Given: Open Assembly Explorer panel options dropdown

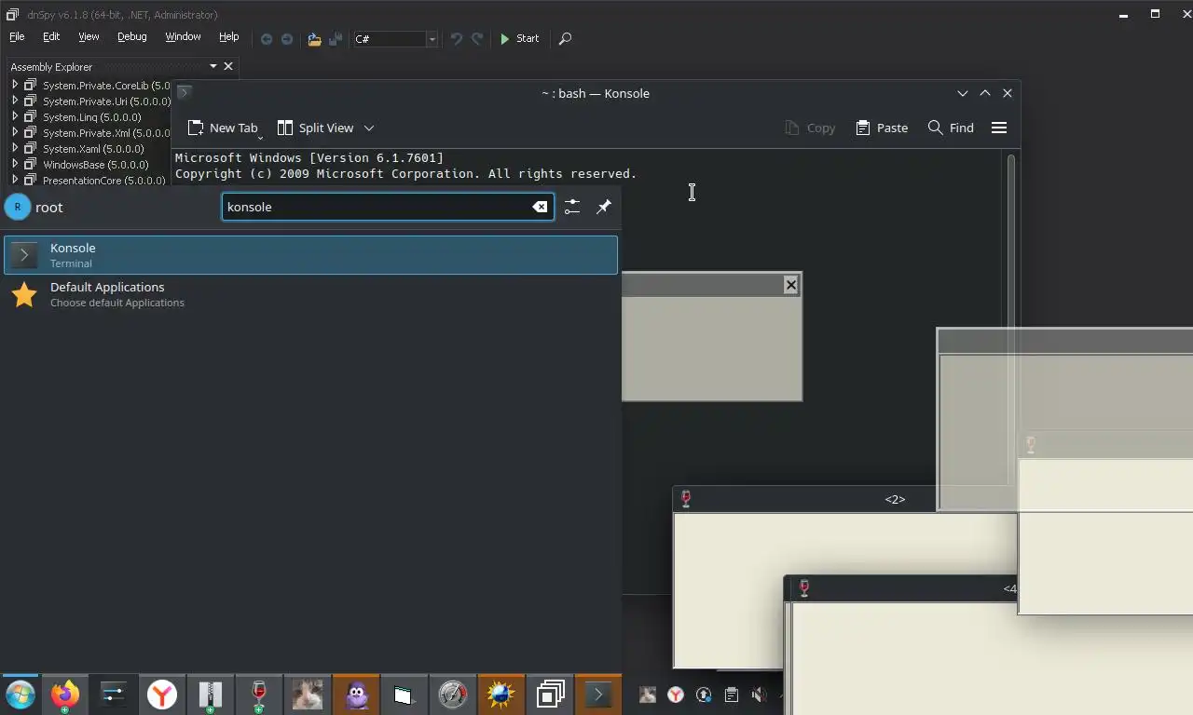Looking at the screenshot, I should [x=213, y=66].
